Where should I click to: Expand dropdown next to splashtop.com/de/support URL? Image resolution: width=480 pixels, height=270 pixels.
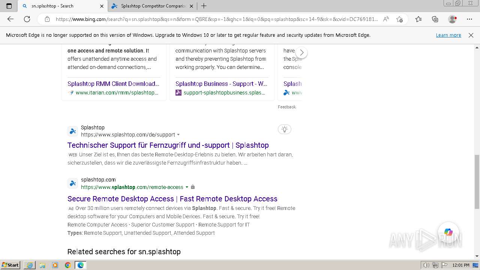[178, 135]
